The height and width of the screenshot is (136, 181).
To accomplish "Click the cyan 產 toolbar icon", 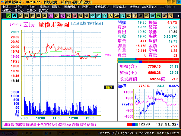I will pyautogui.click(x=153, y=16).
